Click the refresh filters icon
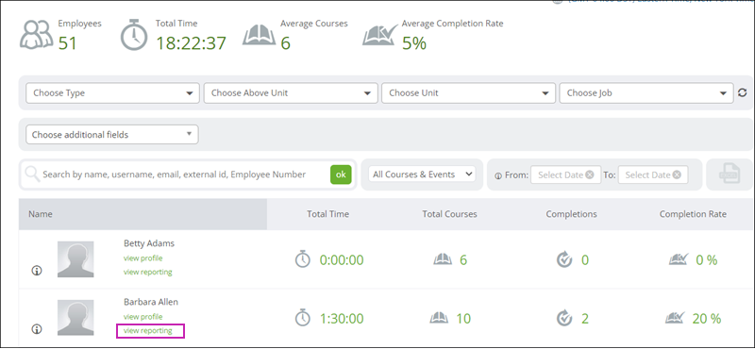Screen dimensions: 755x349 coord(742,92)
